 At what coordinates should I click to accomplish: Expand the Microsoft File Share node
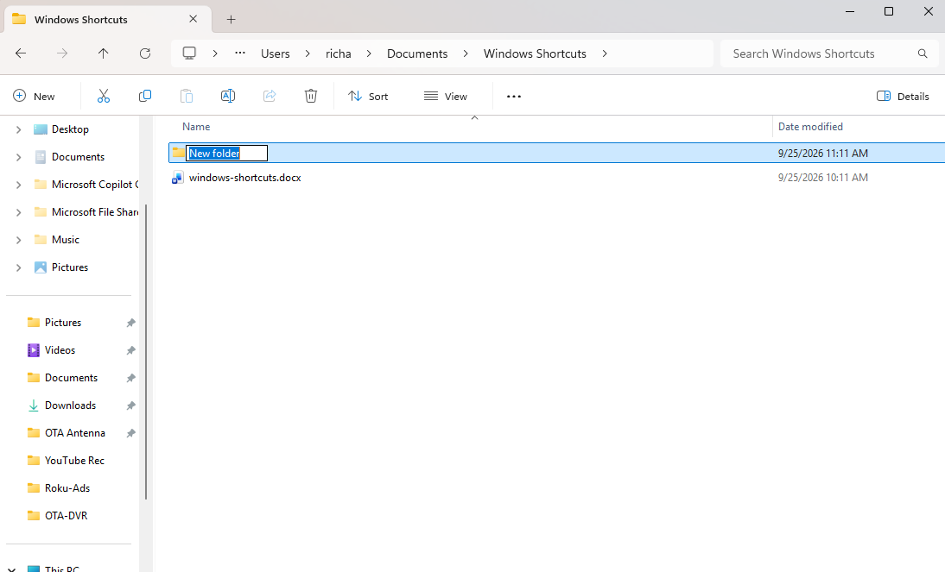[19, 212]
